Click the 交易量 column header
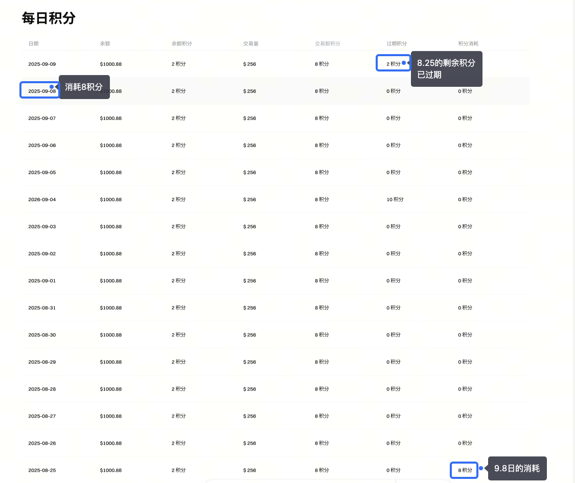 pyautogui.click(x=250, y=44)
